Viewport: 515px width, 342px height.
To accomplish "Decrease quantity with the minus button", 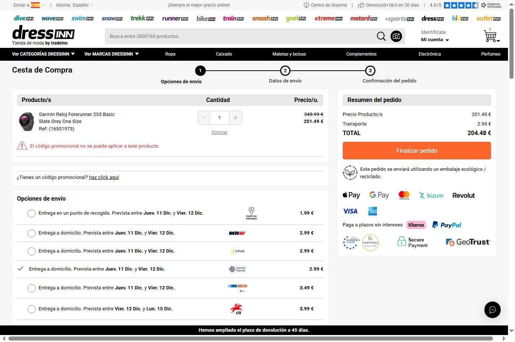I will click(x=204, y=118).
